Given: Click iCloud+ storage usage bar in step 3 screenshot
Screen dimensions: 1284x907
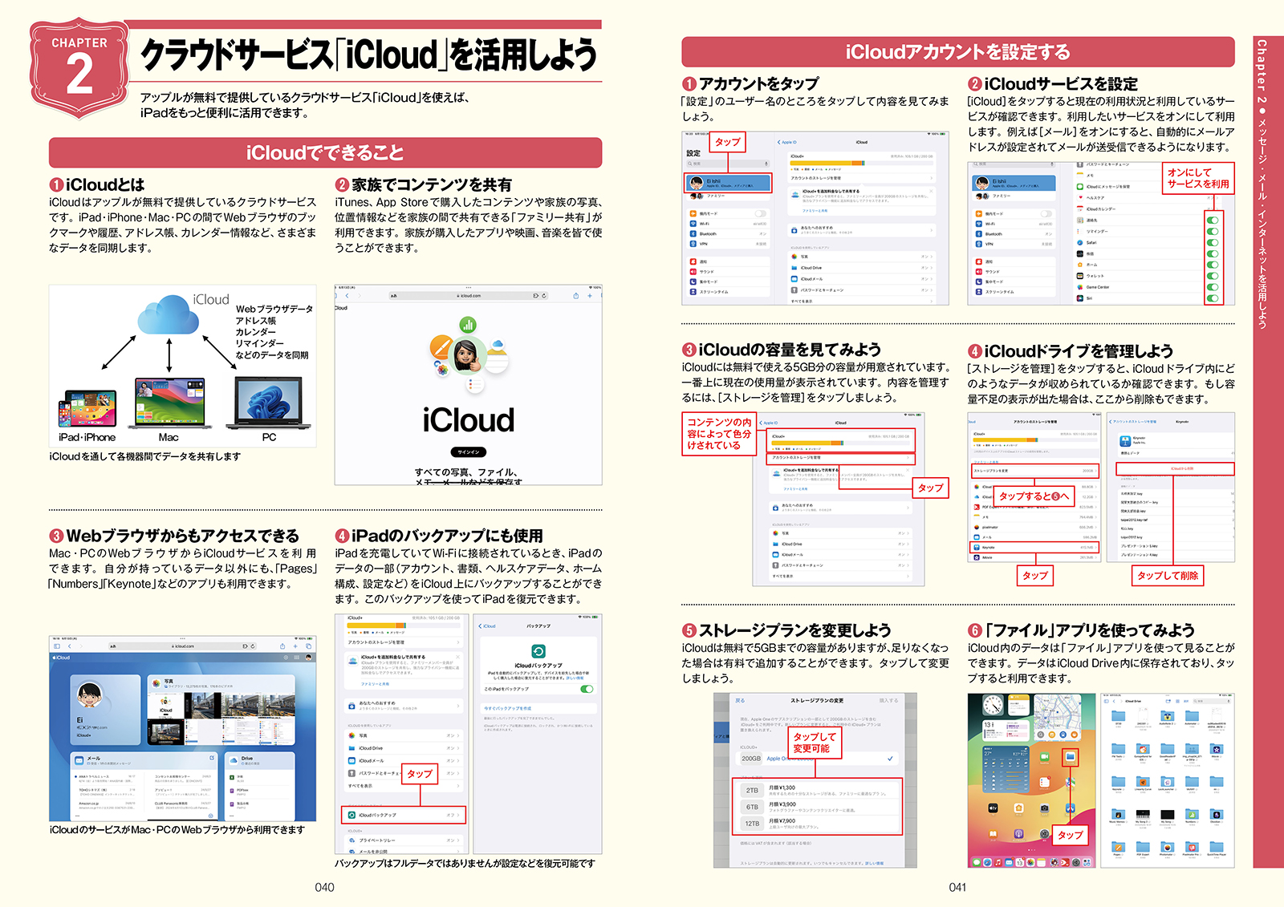Looking at the screenshot, I should 841,443.
